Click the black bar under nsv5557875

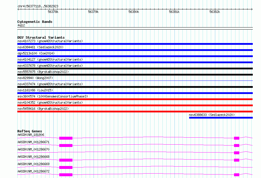135,75
